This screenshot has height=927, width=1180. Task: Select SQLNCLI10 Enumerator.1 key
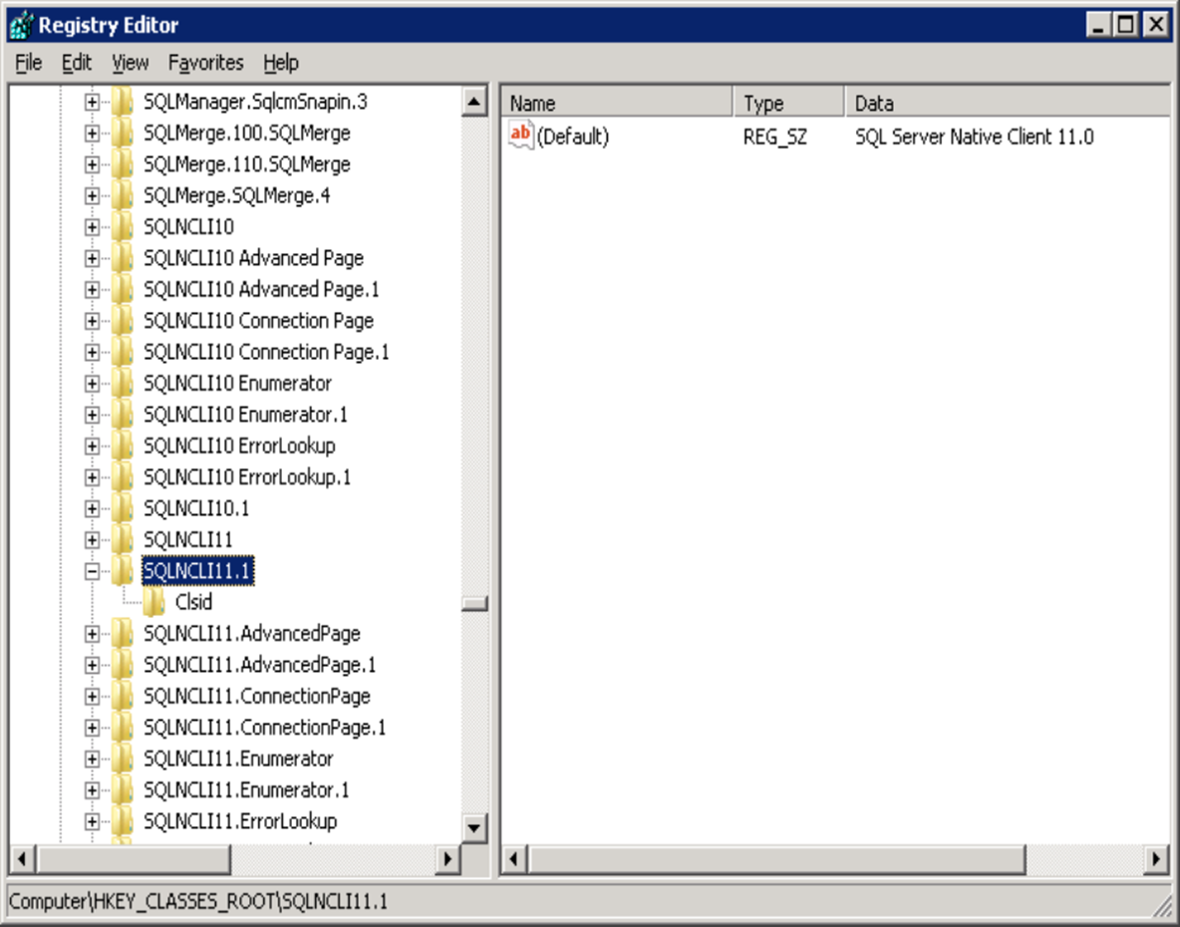245,415
